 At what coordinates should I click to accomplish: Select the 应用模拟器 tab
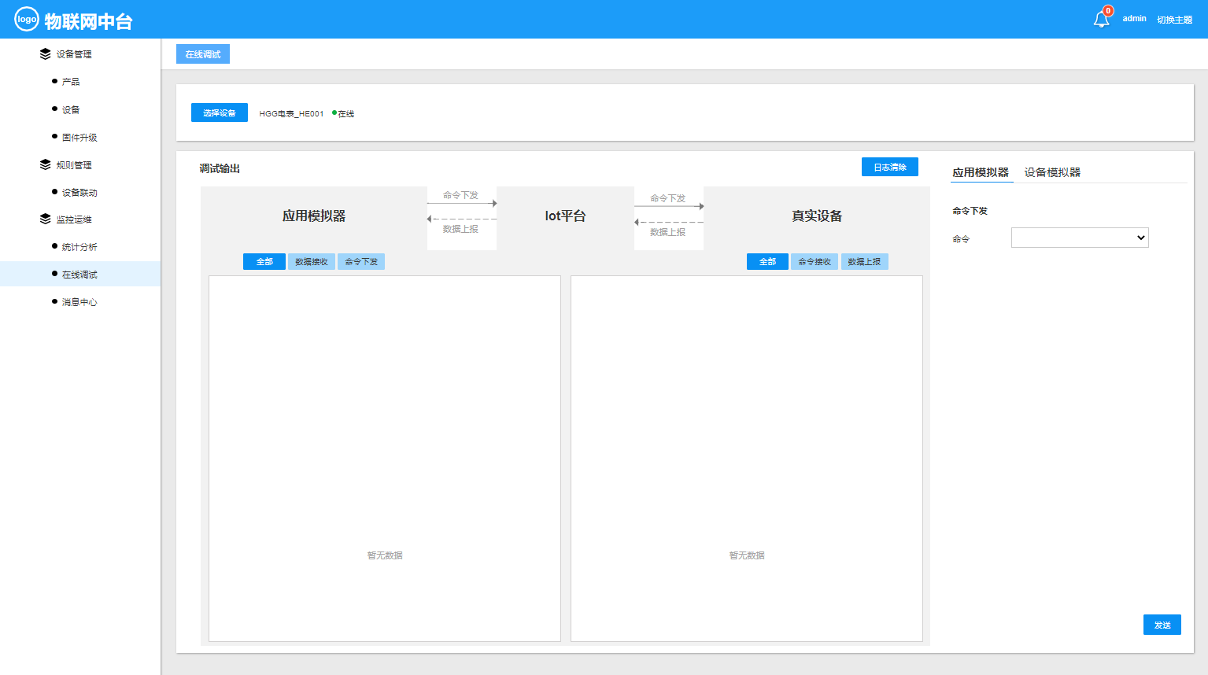980,172
